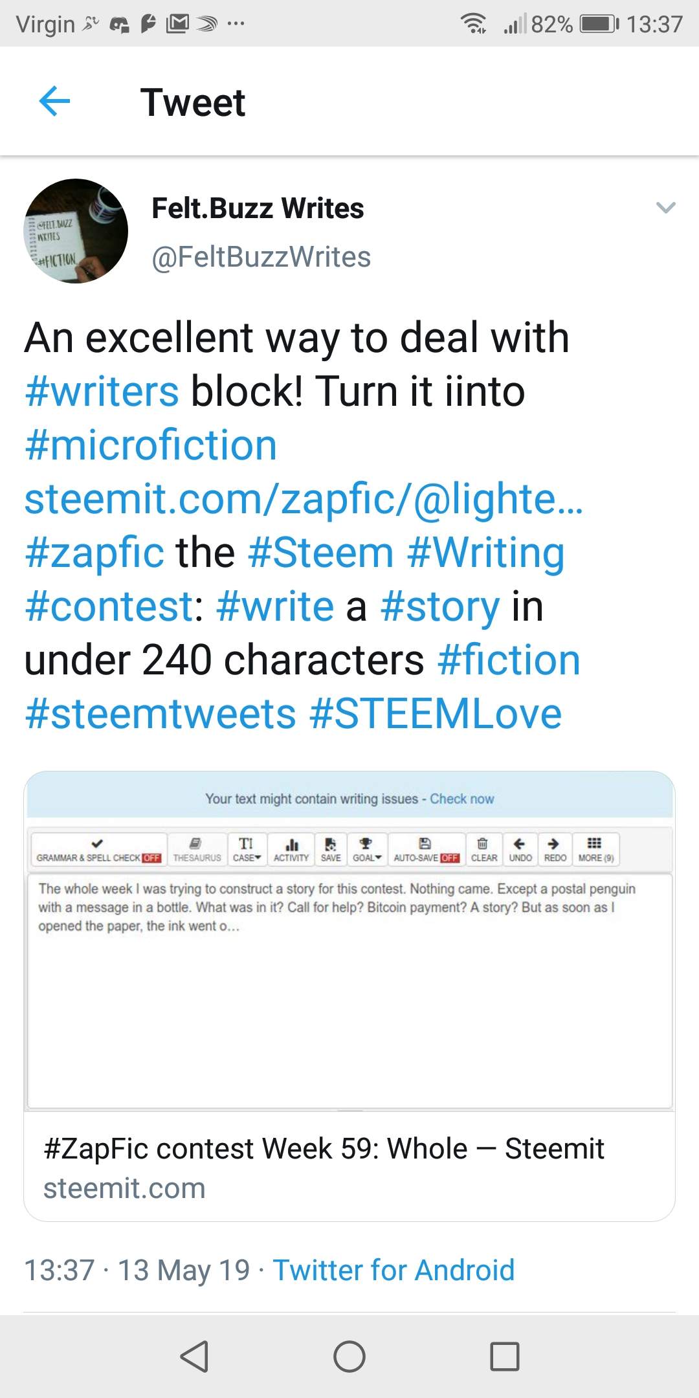Viewport: 699px width, 1398px height.
Task: Tap the back arrow icon
Action: coord(54,101)
